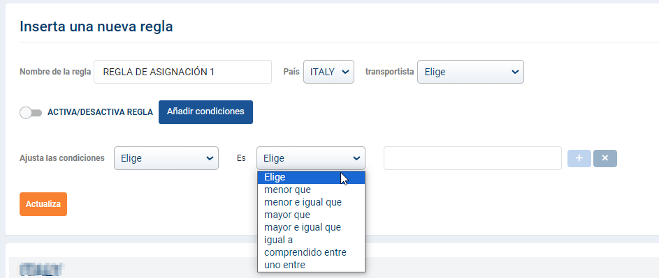Click the plus add-condition icon button
This screenshot has height=278, width=659.
(579, 158)
